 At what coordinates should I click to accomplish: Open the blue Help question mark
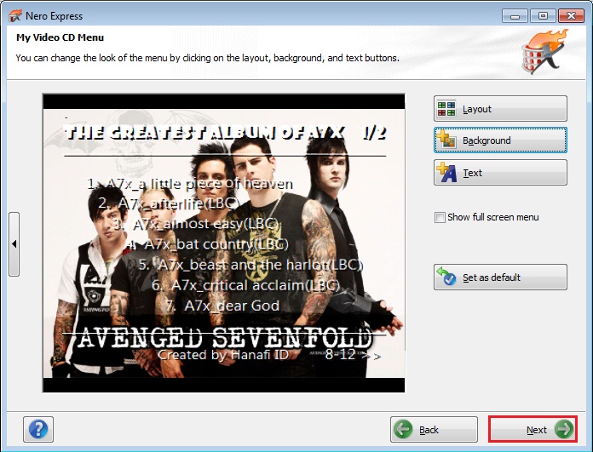(x=38, y=429)
